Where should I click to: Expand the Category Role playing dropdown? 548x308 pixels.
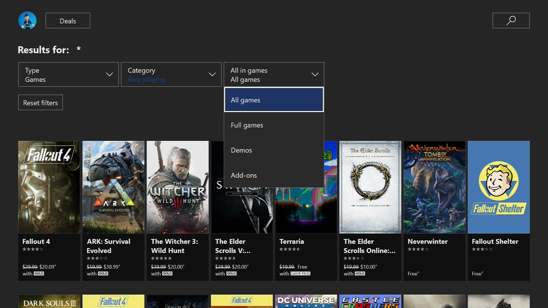pyautogui.click(x=171, y=74)
